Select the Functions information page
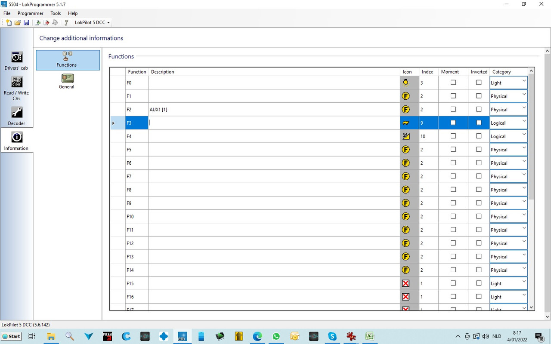 (x=68, y=60)
